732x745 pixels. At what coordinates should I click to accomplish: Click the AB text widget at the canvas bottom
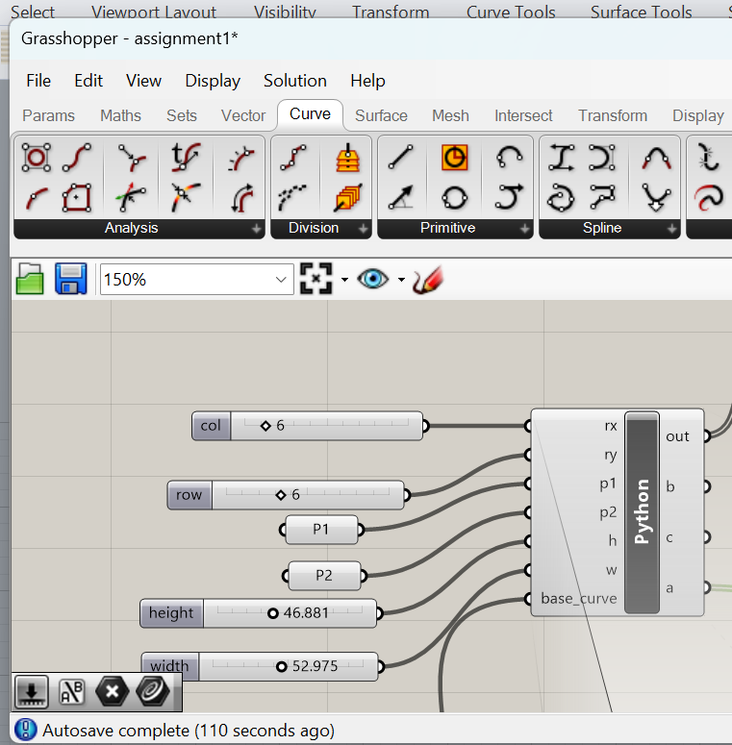72,692
